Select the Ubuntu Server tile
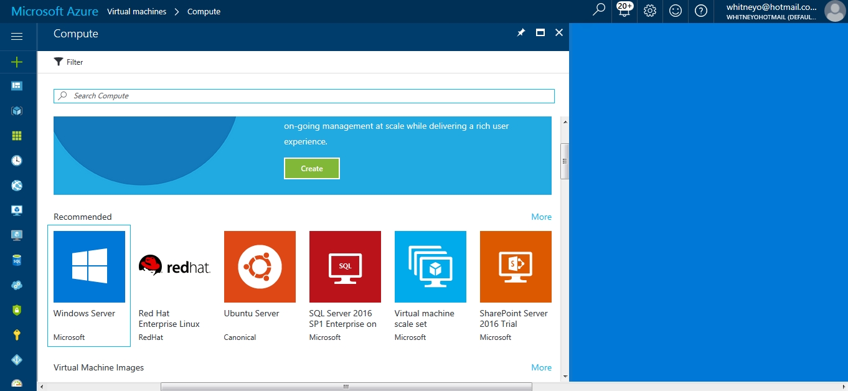This screenshot has width=848, height=391. pos(260,286)
